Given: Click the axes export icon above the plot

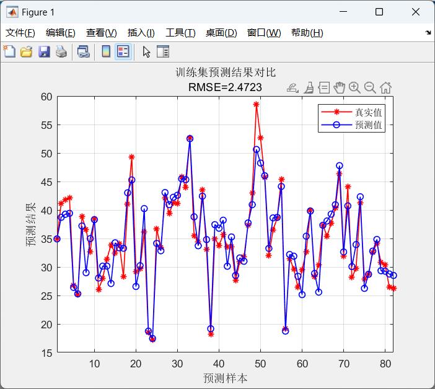Looking at the screenshot, I should tap(292, 88).
